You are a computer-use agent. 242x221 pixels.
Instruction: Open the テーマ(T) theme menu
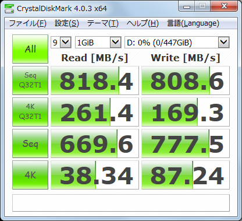[x=103, y=23]
